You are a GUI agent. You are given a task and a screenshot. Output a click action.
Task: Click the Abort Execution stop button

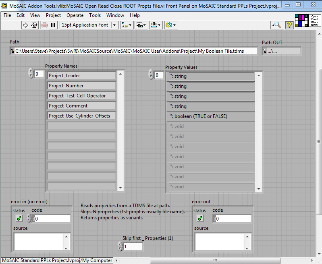click(44, 25)
